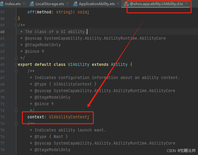This screenshot has height=155, width=198.
Task: Click '@type { UIAbilityContext }' comment text
Action: tap(65, 84)
